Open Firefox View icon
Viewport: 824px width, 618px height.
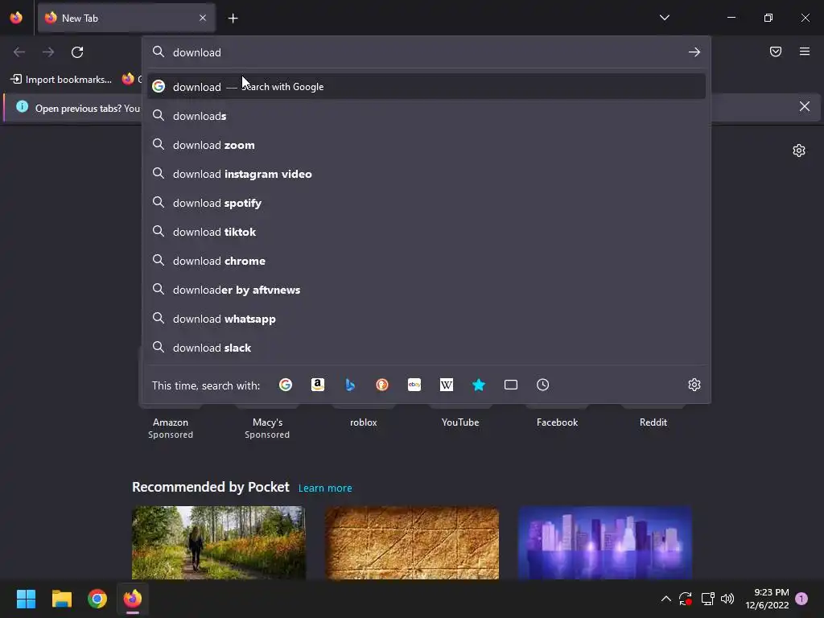(16, 18)
